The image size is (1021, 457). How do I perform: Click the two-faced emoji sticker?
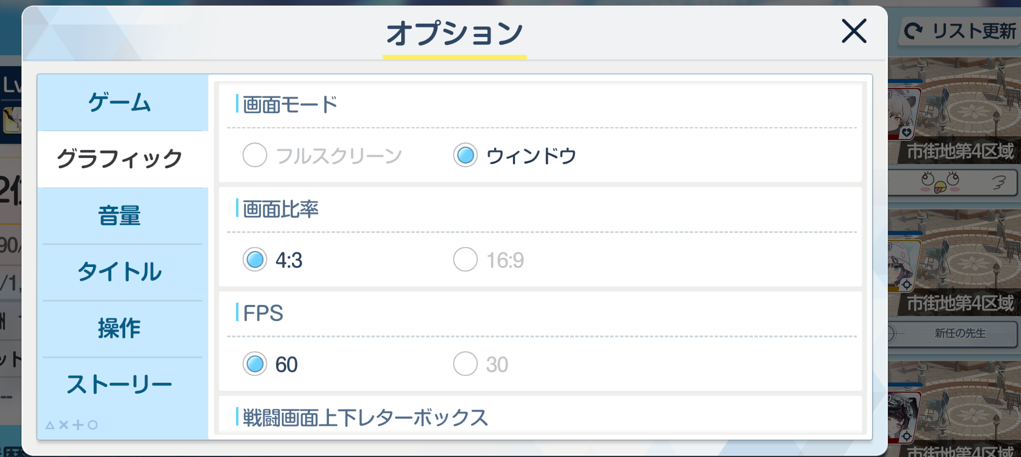[x=940, y=182]
